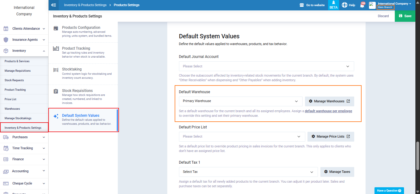Open Help lifebuoy icon
Screen dimensions: 420x194
click(345, 5)
